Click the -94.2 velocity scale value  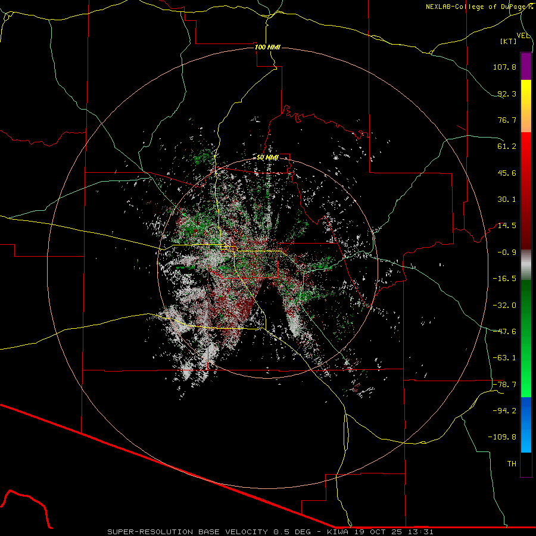pyautogui.click(x=504, y=411)
